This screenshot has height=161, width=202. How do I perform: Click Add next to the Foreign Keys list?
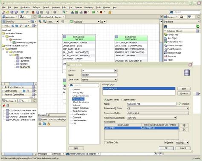[184, 89]
